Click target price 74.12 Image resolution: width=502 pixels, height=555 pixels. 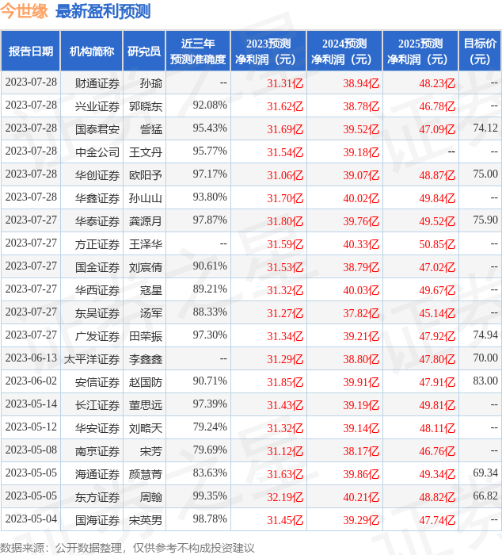point(485,128)
